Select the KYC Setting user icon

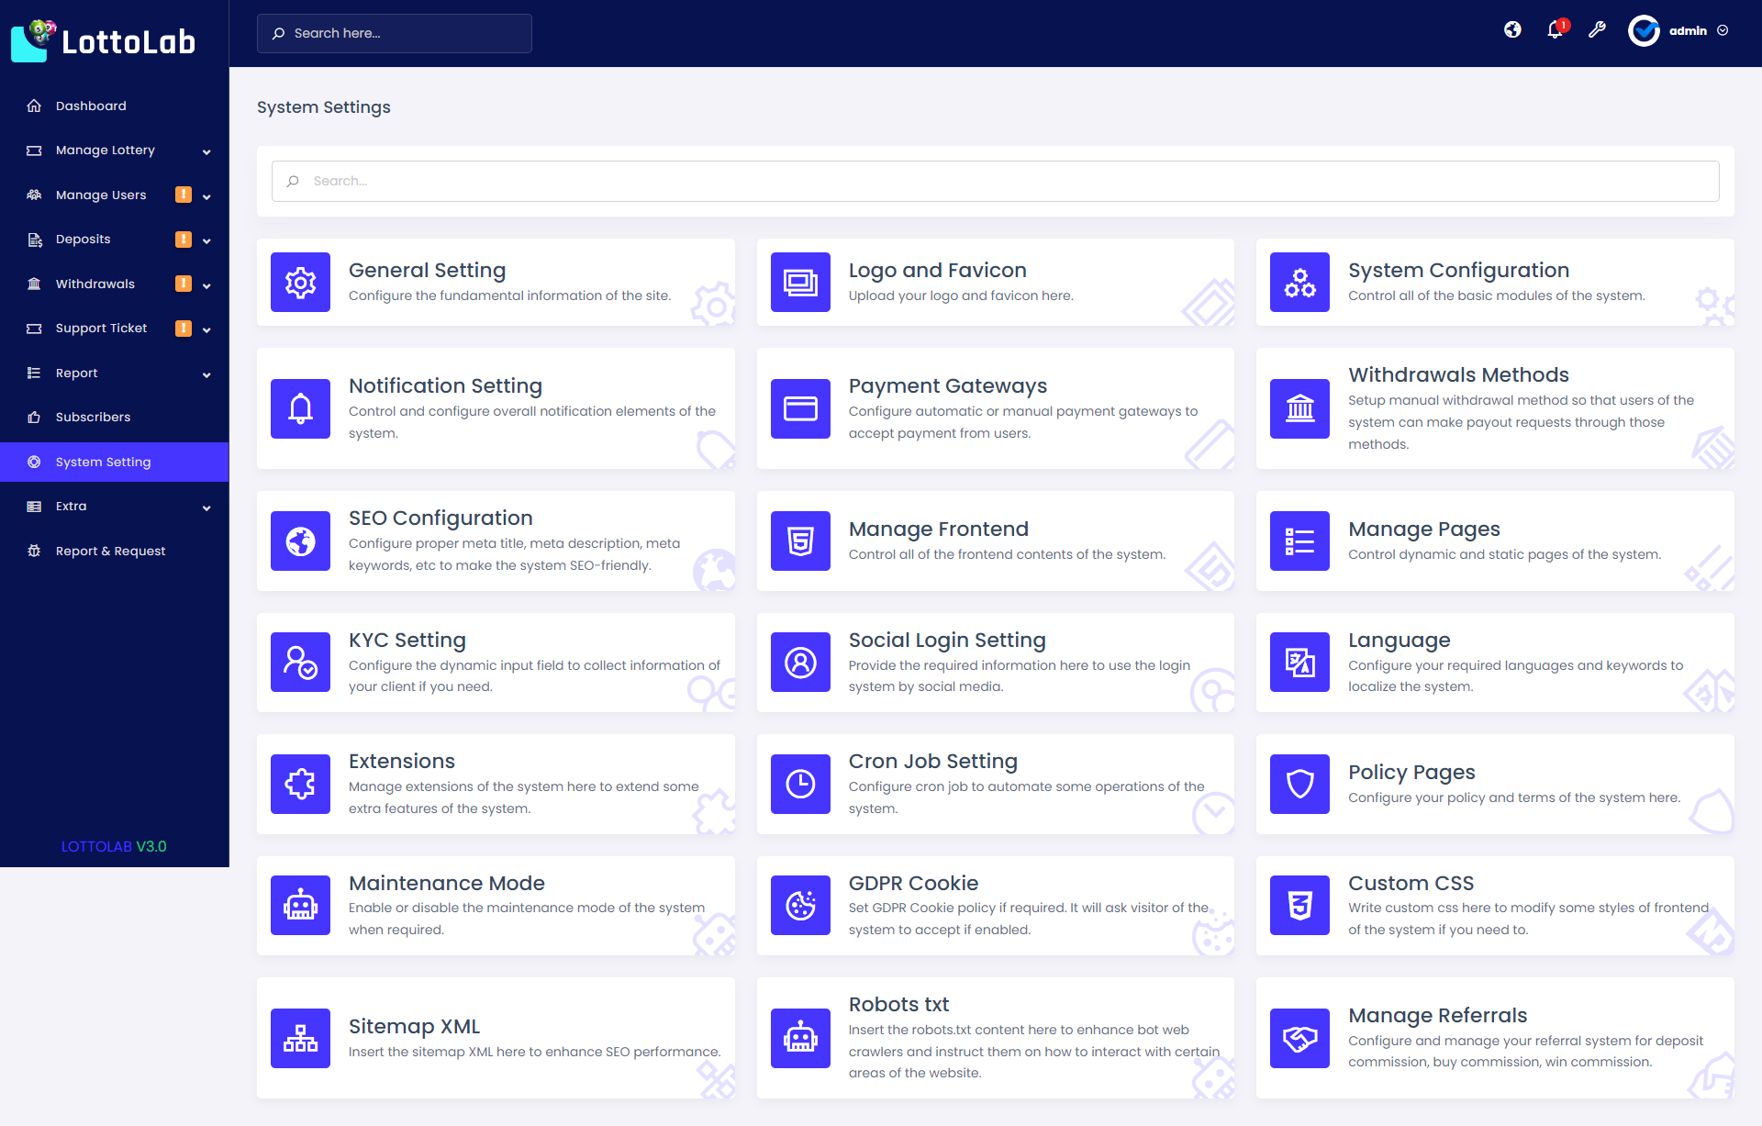pyautogui.click(x=300, y=662)
